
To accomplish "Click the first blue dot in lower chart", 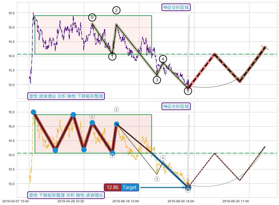I will click(x=33, y=112).
